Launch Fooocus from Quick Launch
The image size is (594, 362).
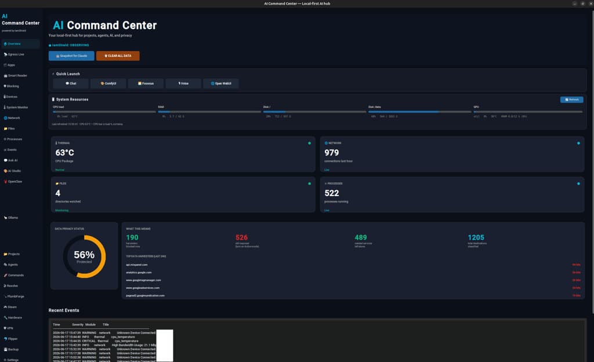146,84
